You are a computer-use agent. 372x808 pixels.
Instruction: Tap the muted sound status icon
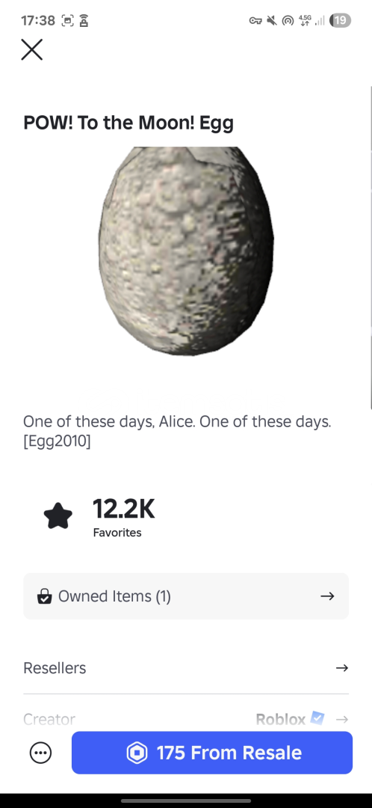pyautogui.click(x=272, y=21)
